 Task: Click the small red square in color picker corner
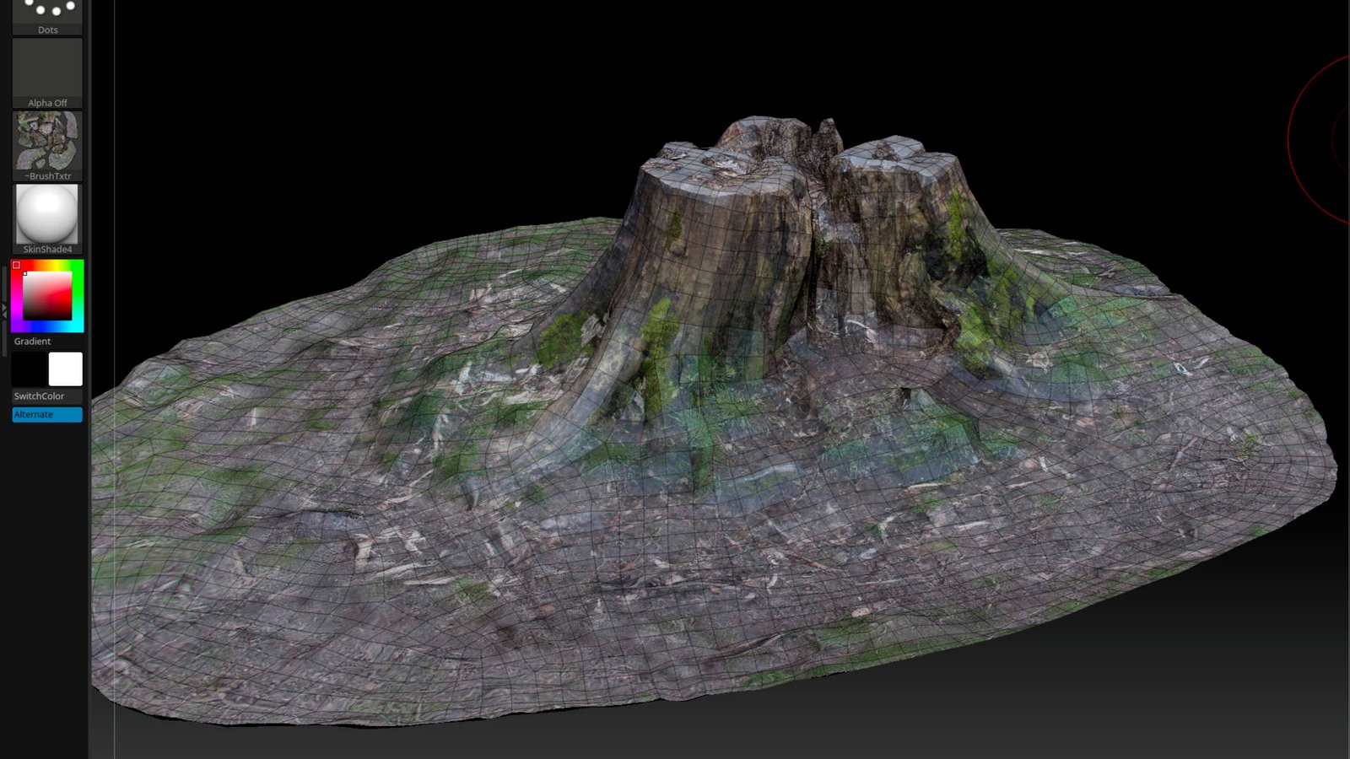[16, 265]
